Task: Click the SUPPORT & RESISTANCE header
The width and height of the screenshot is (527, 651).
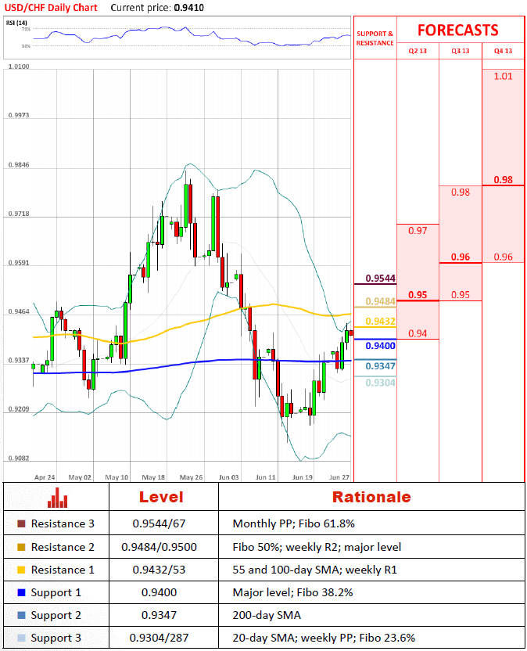Action: (x=375, y=38)
